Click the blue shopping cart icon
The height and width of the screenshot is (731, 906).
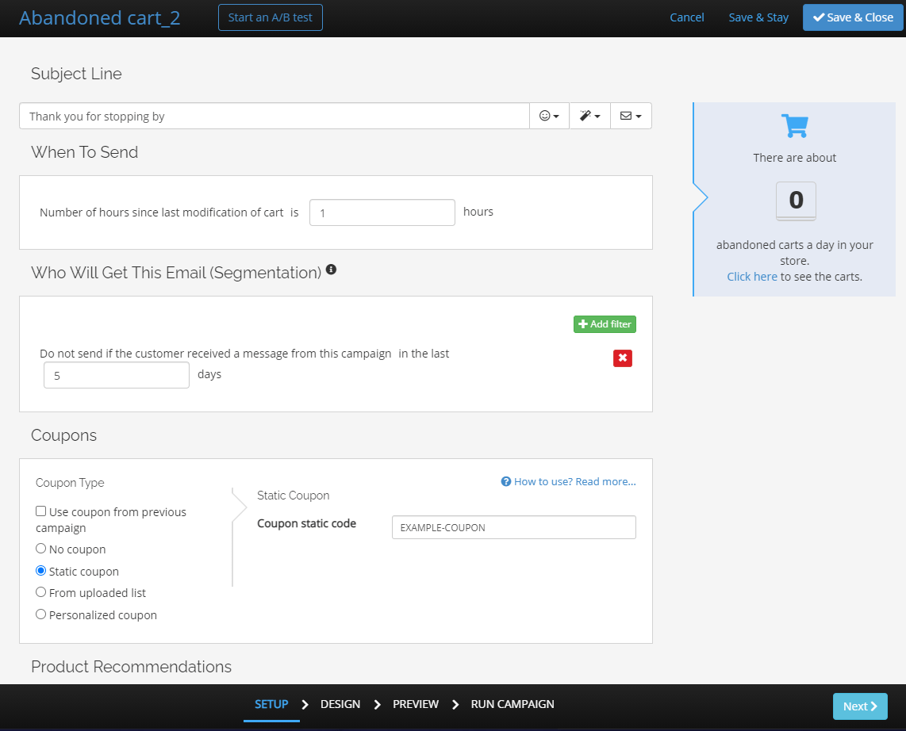(794, 125)
